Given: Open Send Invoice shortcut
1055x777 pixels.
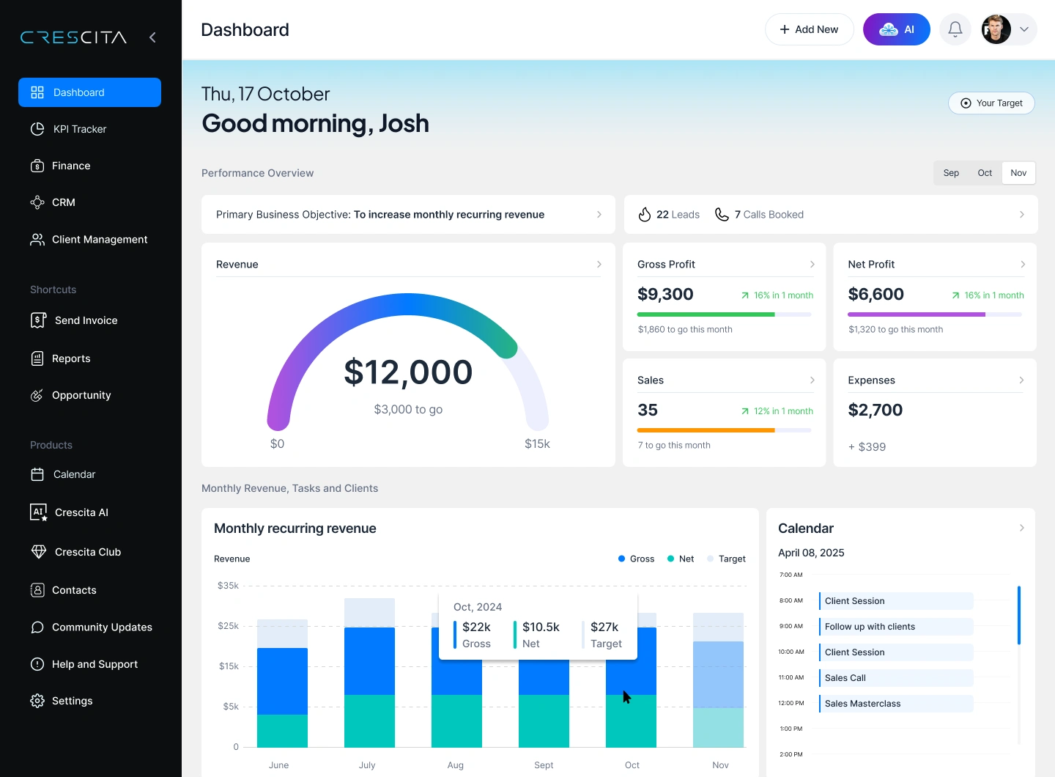Looking at the screenshot, I should click(x=84, y=320).
